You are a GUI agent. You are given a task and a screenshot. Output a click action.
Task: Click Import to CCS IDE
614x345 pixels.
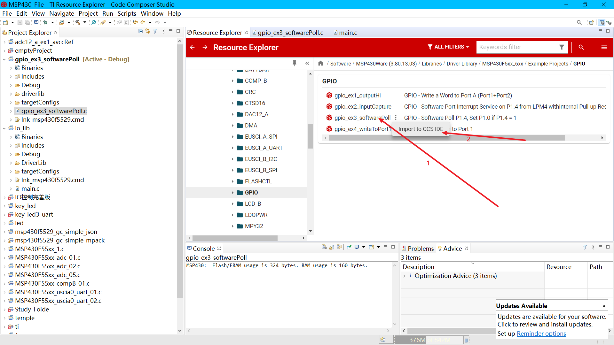pyautogui.click(x=421, y=129)
